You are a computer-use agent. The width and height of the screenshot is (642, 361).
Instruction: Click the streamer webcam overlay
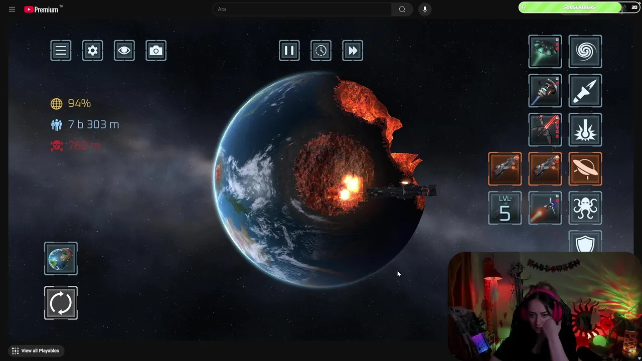[544, 306]
